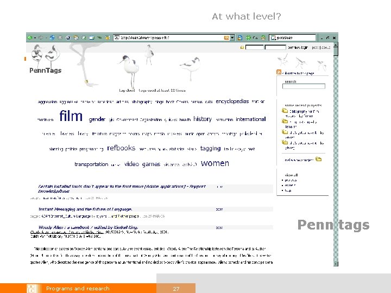Select the tagging tag
Viewport: 391px width, 293px height.
[211, 149]
